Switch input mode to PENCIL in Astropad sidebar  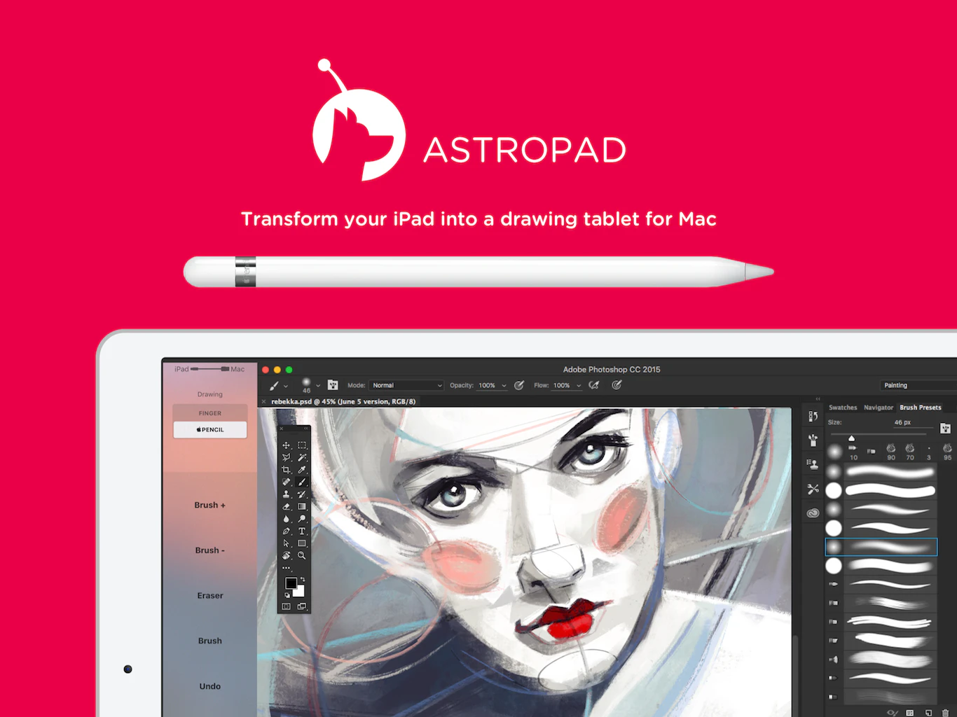(209, 429)
